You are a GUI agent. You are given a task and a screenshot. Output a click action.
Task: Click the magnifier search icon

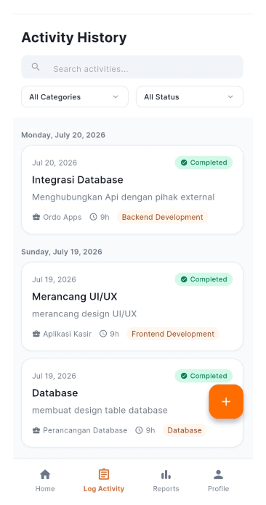click(x=36, y=67)
